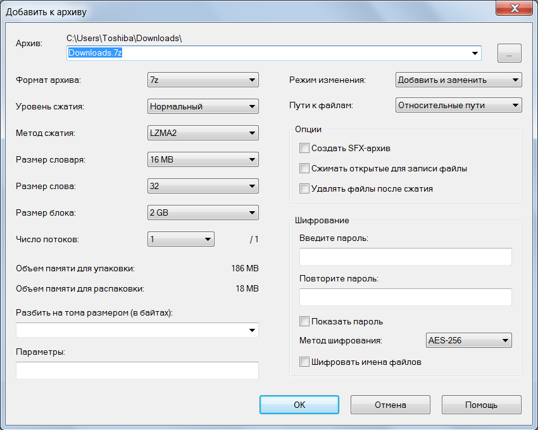This screenshot has height=430, width=538.
Task: Close the Add to Archive dialog window
Action: (x=516, y=11)
